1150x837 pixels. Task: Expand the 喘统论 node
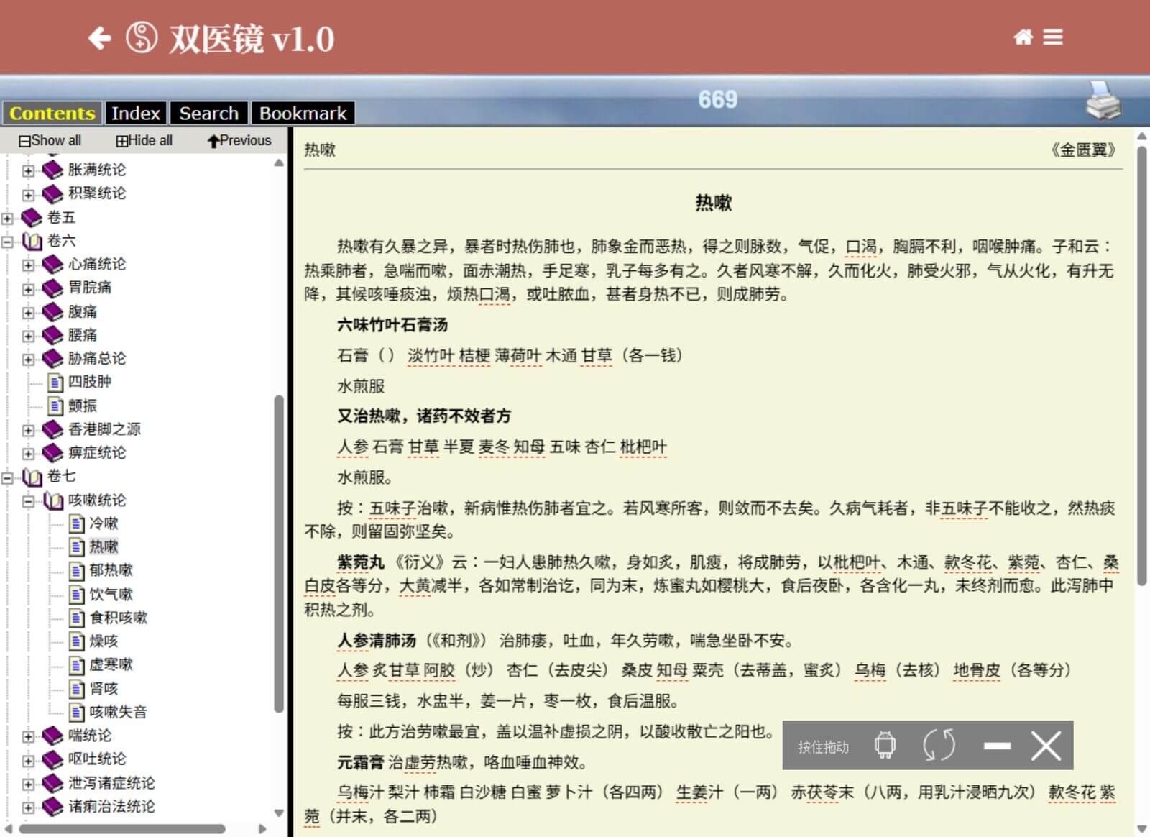(29, 736)
